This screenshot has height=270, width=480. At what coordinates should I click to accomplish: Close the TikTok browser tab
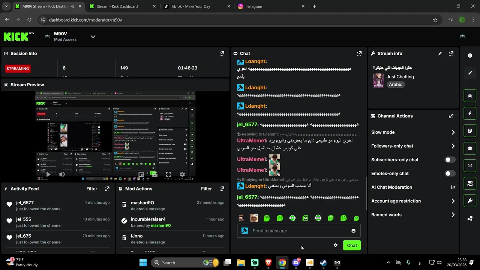point(229,6)
